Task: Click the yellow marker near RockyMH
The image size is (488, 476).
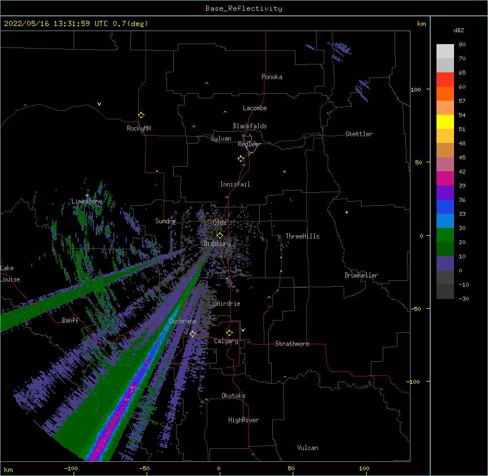Action: (142, 115)
